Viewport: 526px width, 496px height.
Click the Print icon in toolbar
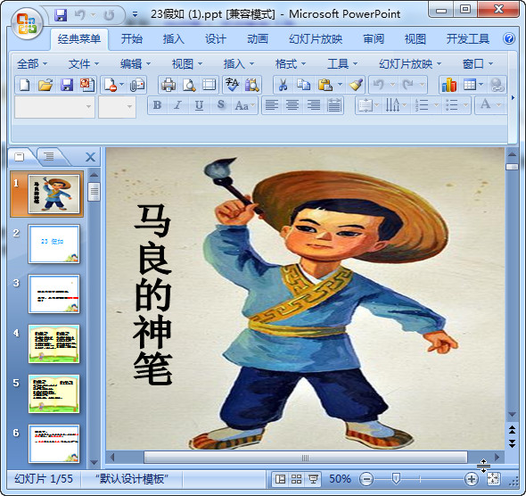click(x=168, y=85)
